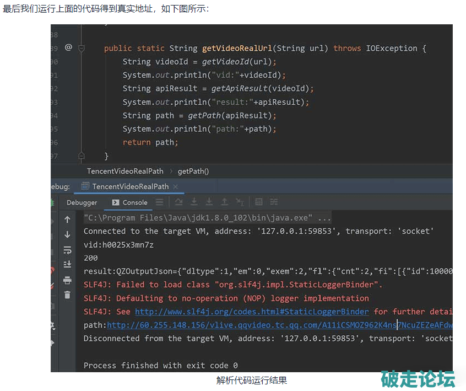Click the getPath() breadcrumb item
This screenshot has height=391, width=466.
coord(193,171)
